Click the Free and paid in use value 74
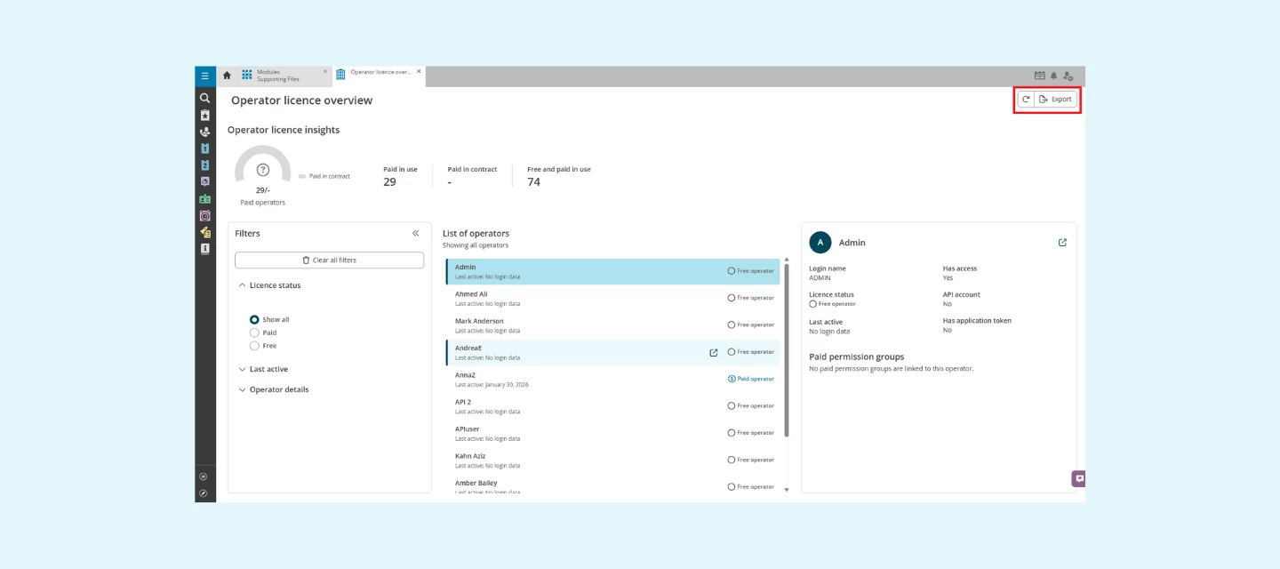Screen dimensions: 1280x569 coord(534,181)
